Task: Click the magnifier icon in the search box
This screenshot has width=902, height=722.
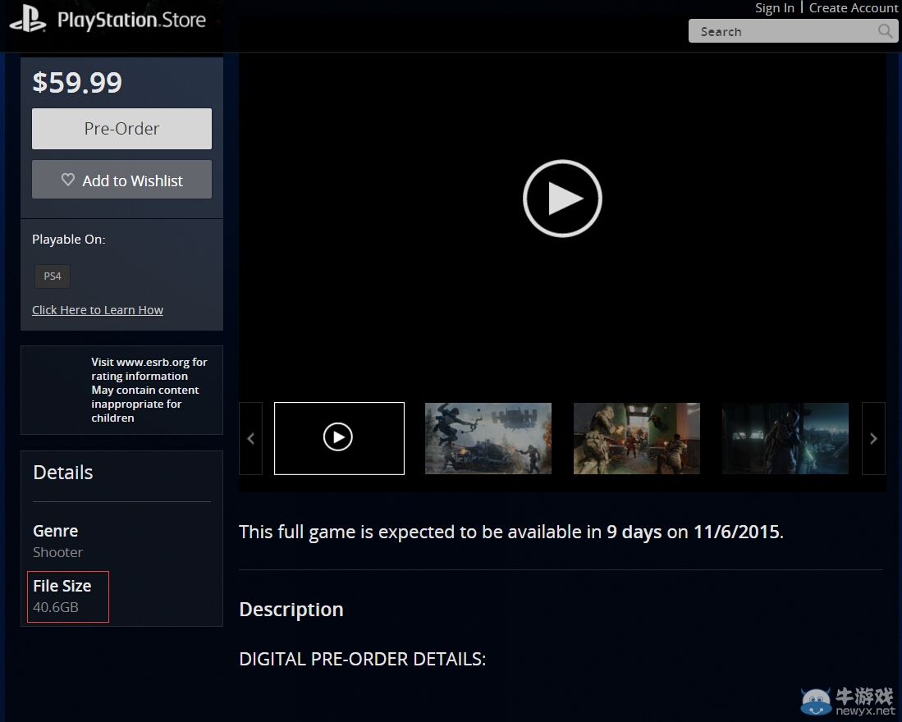Action: 885,31
